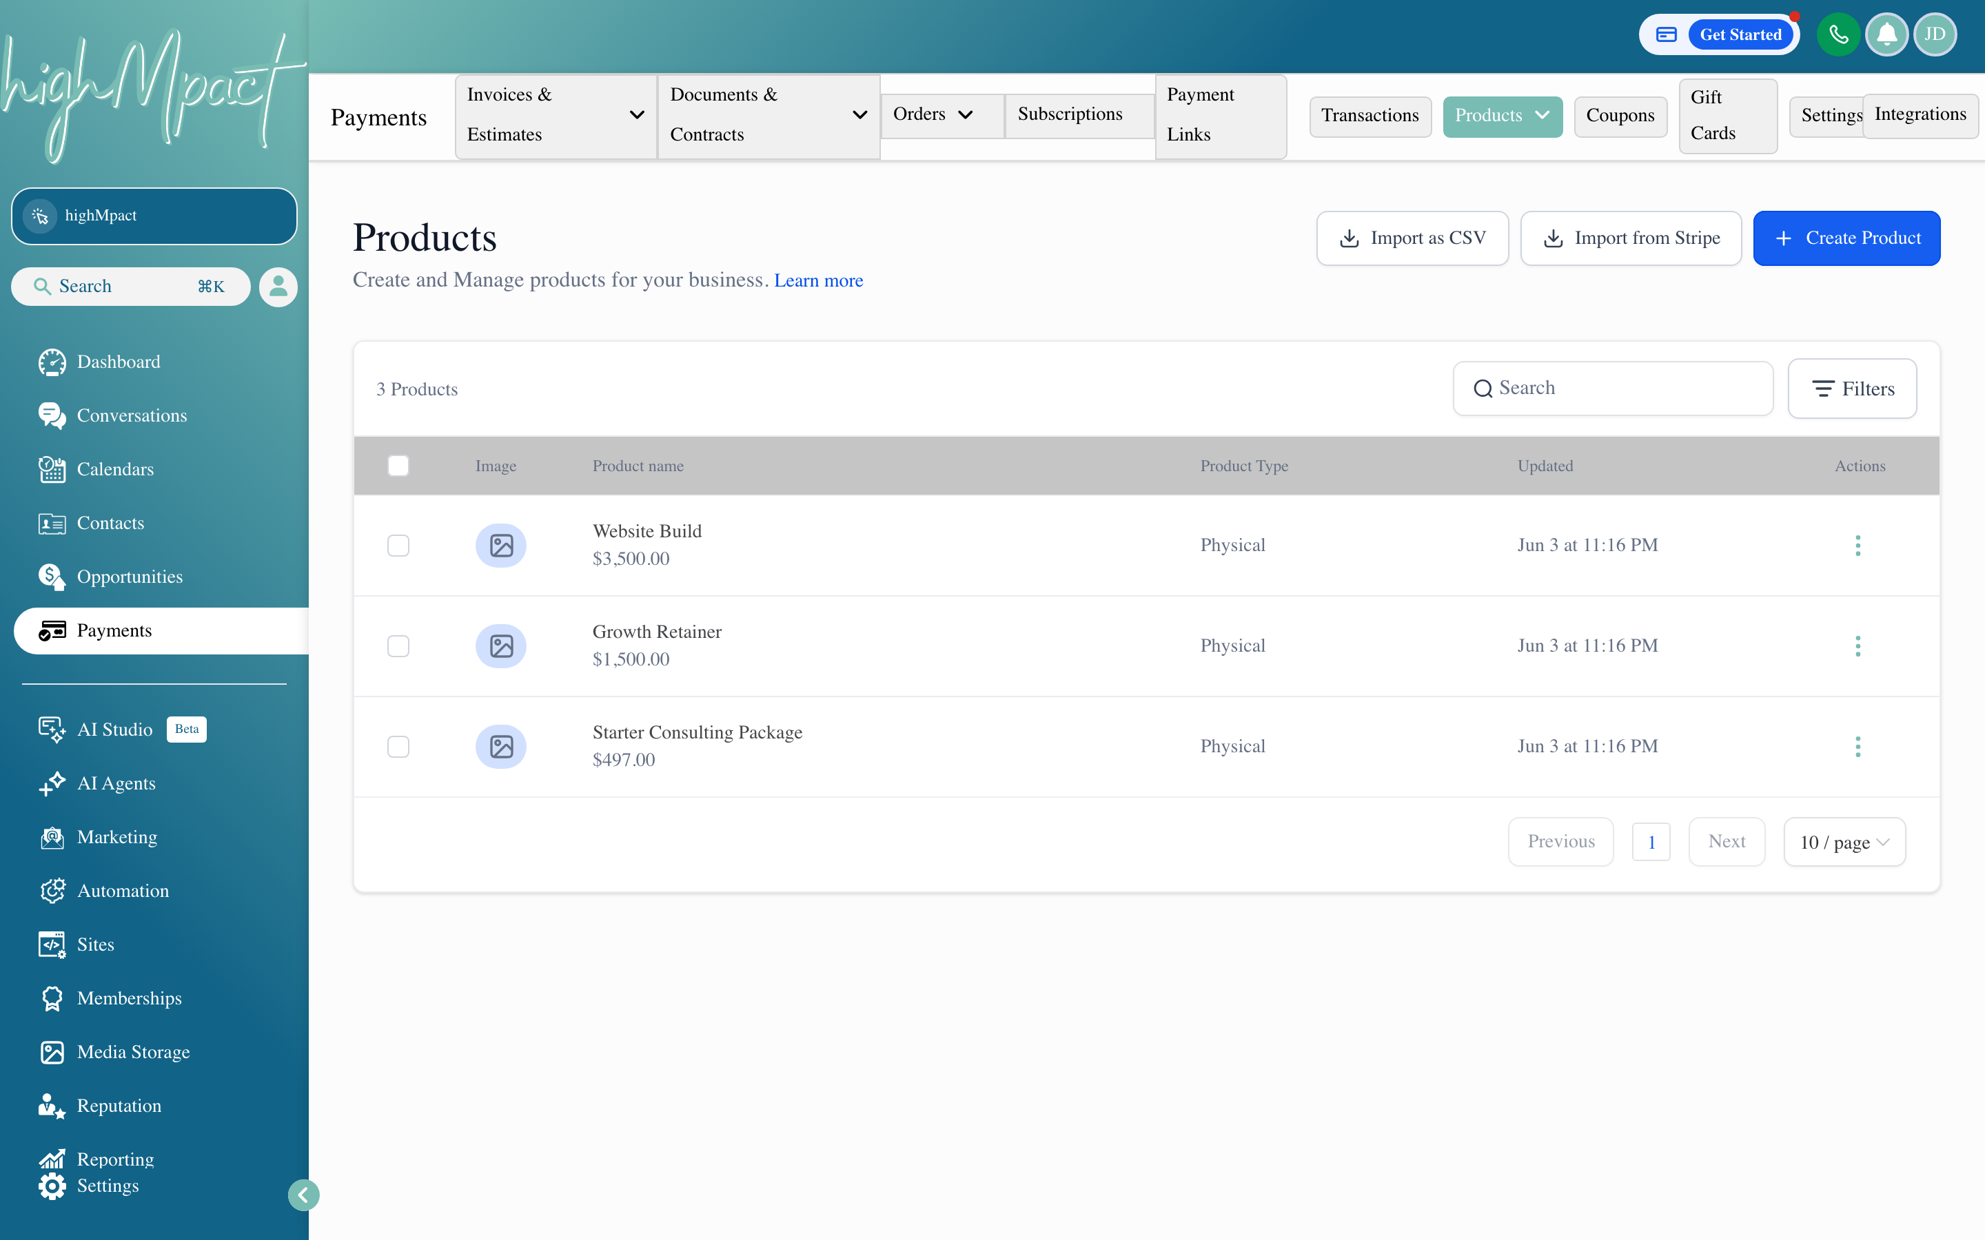
Task: Open AI Studio Beta
Action: point(121,729)
